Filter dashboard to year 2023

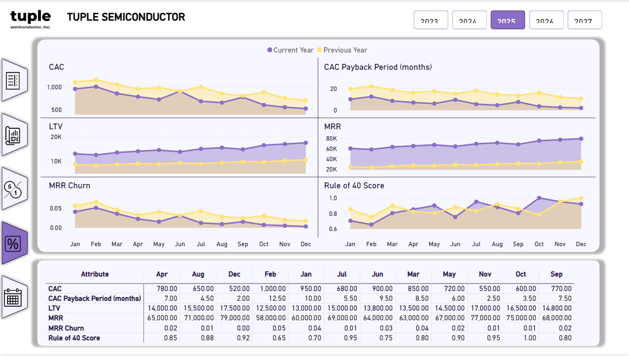[431, 20]
